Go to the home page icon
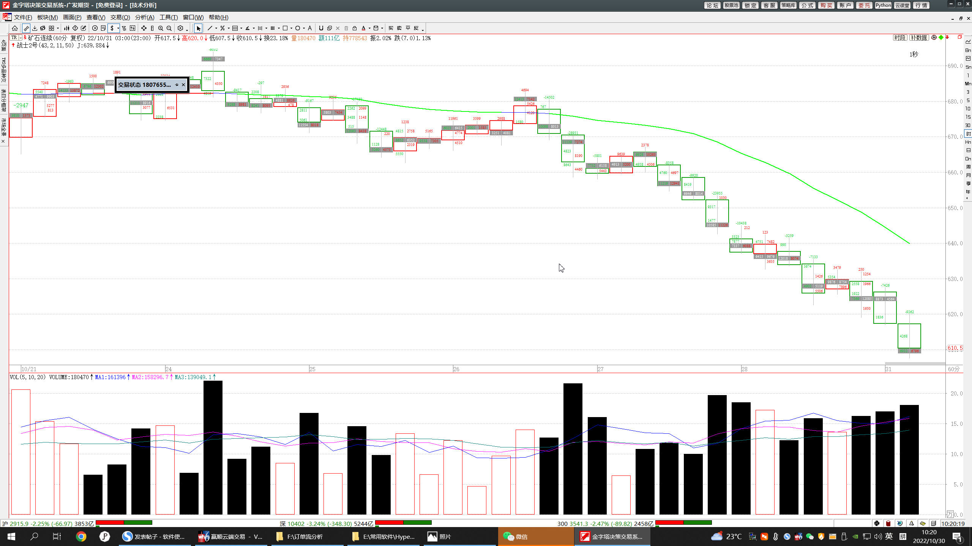 point(15,28)
